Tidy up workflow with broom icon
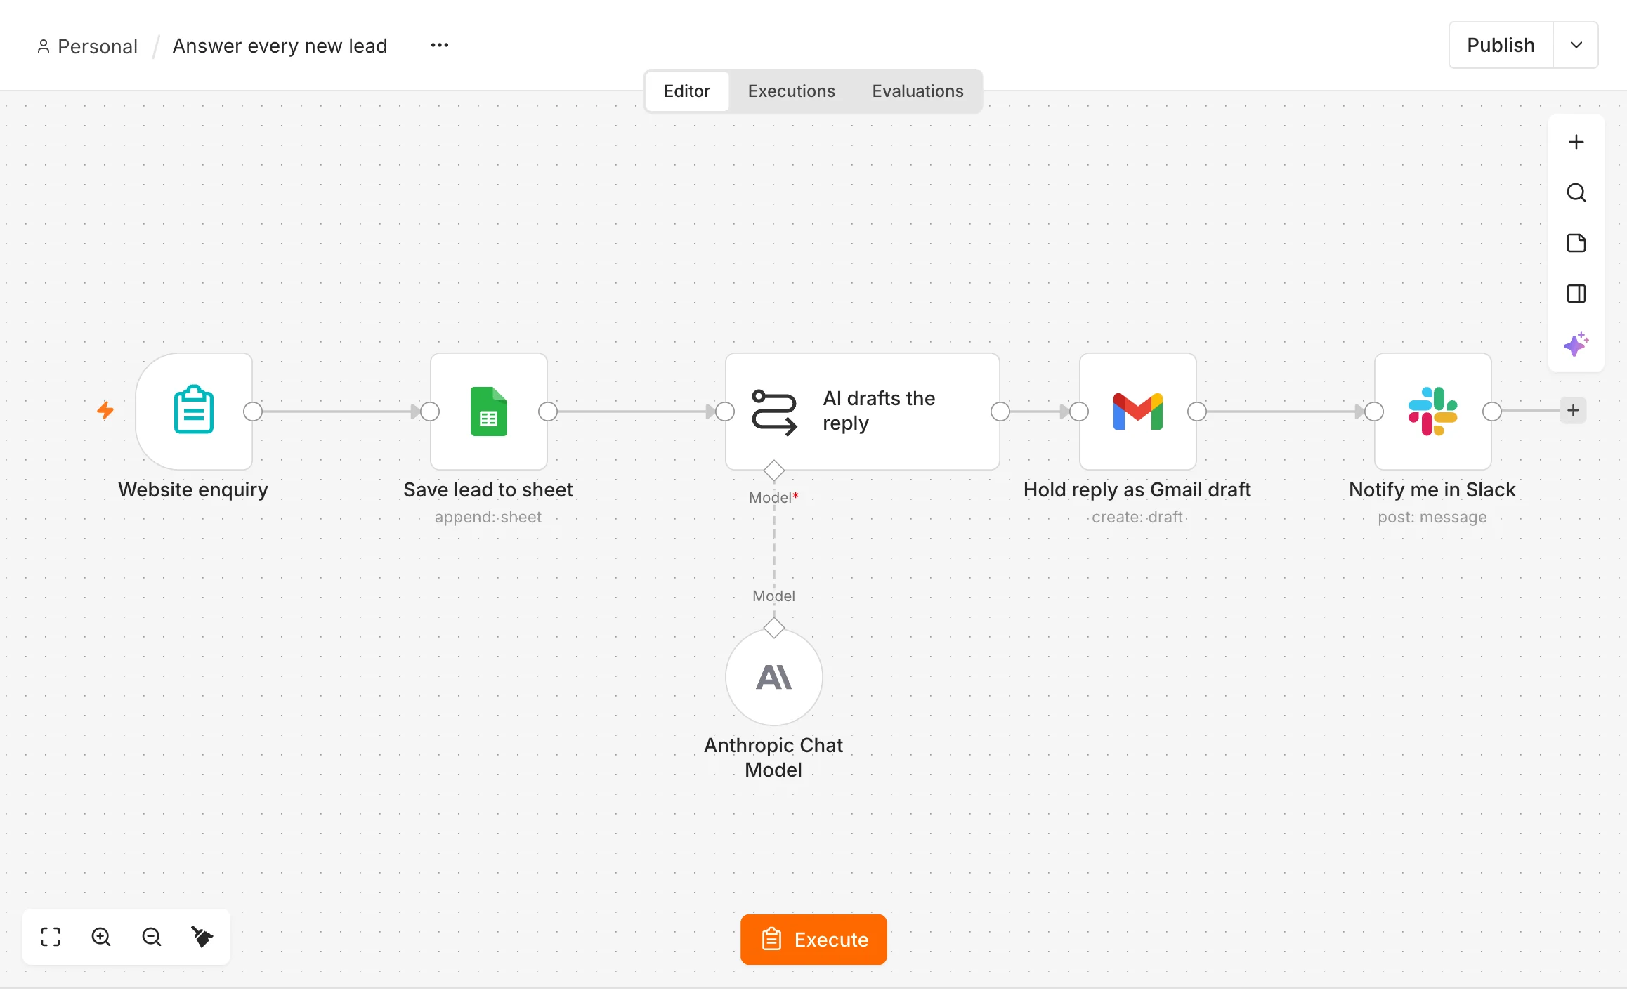Image resolution: width=1627 pixels, height=1000 pixels. tap(202, 937)
